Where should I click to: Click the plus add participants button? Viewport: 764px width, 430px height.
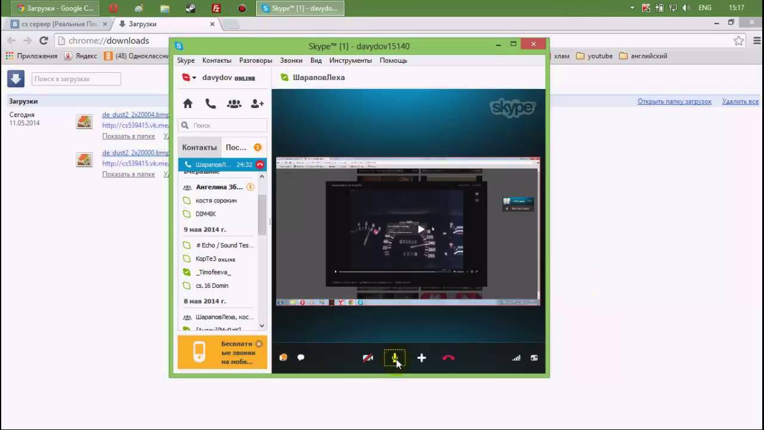[x=421, y=358]
